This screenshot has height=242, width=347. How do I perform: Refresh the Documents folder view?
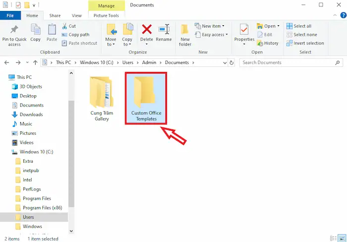click(x=231, y=62)
